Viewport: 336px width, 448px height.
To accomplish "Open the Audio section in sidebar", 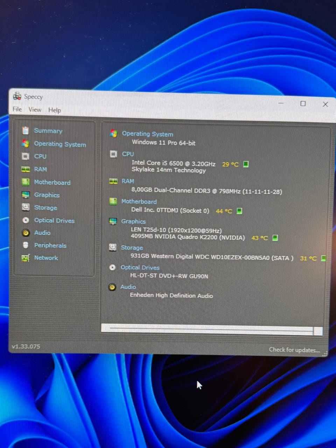I will [42, 233].
